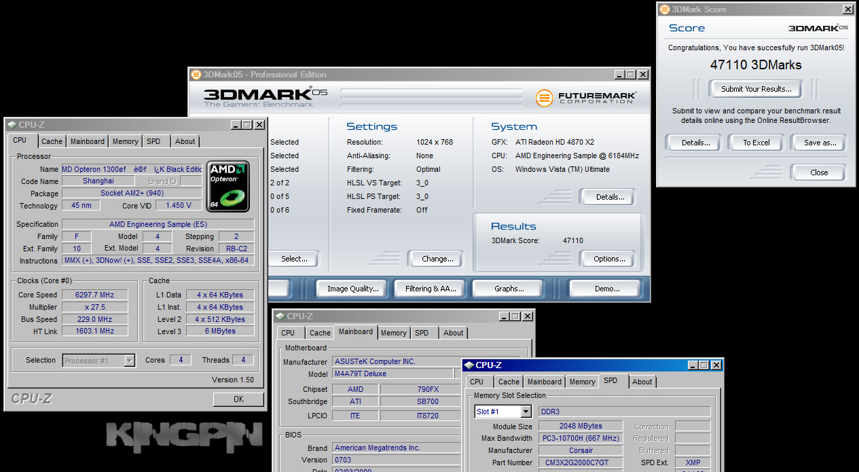This screenshot has height=472, width=859.
Task: Open About tab in Mainboard CPU-Z window
Action: 454,333
